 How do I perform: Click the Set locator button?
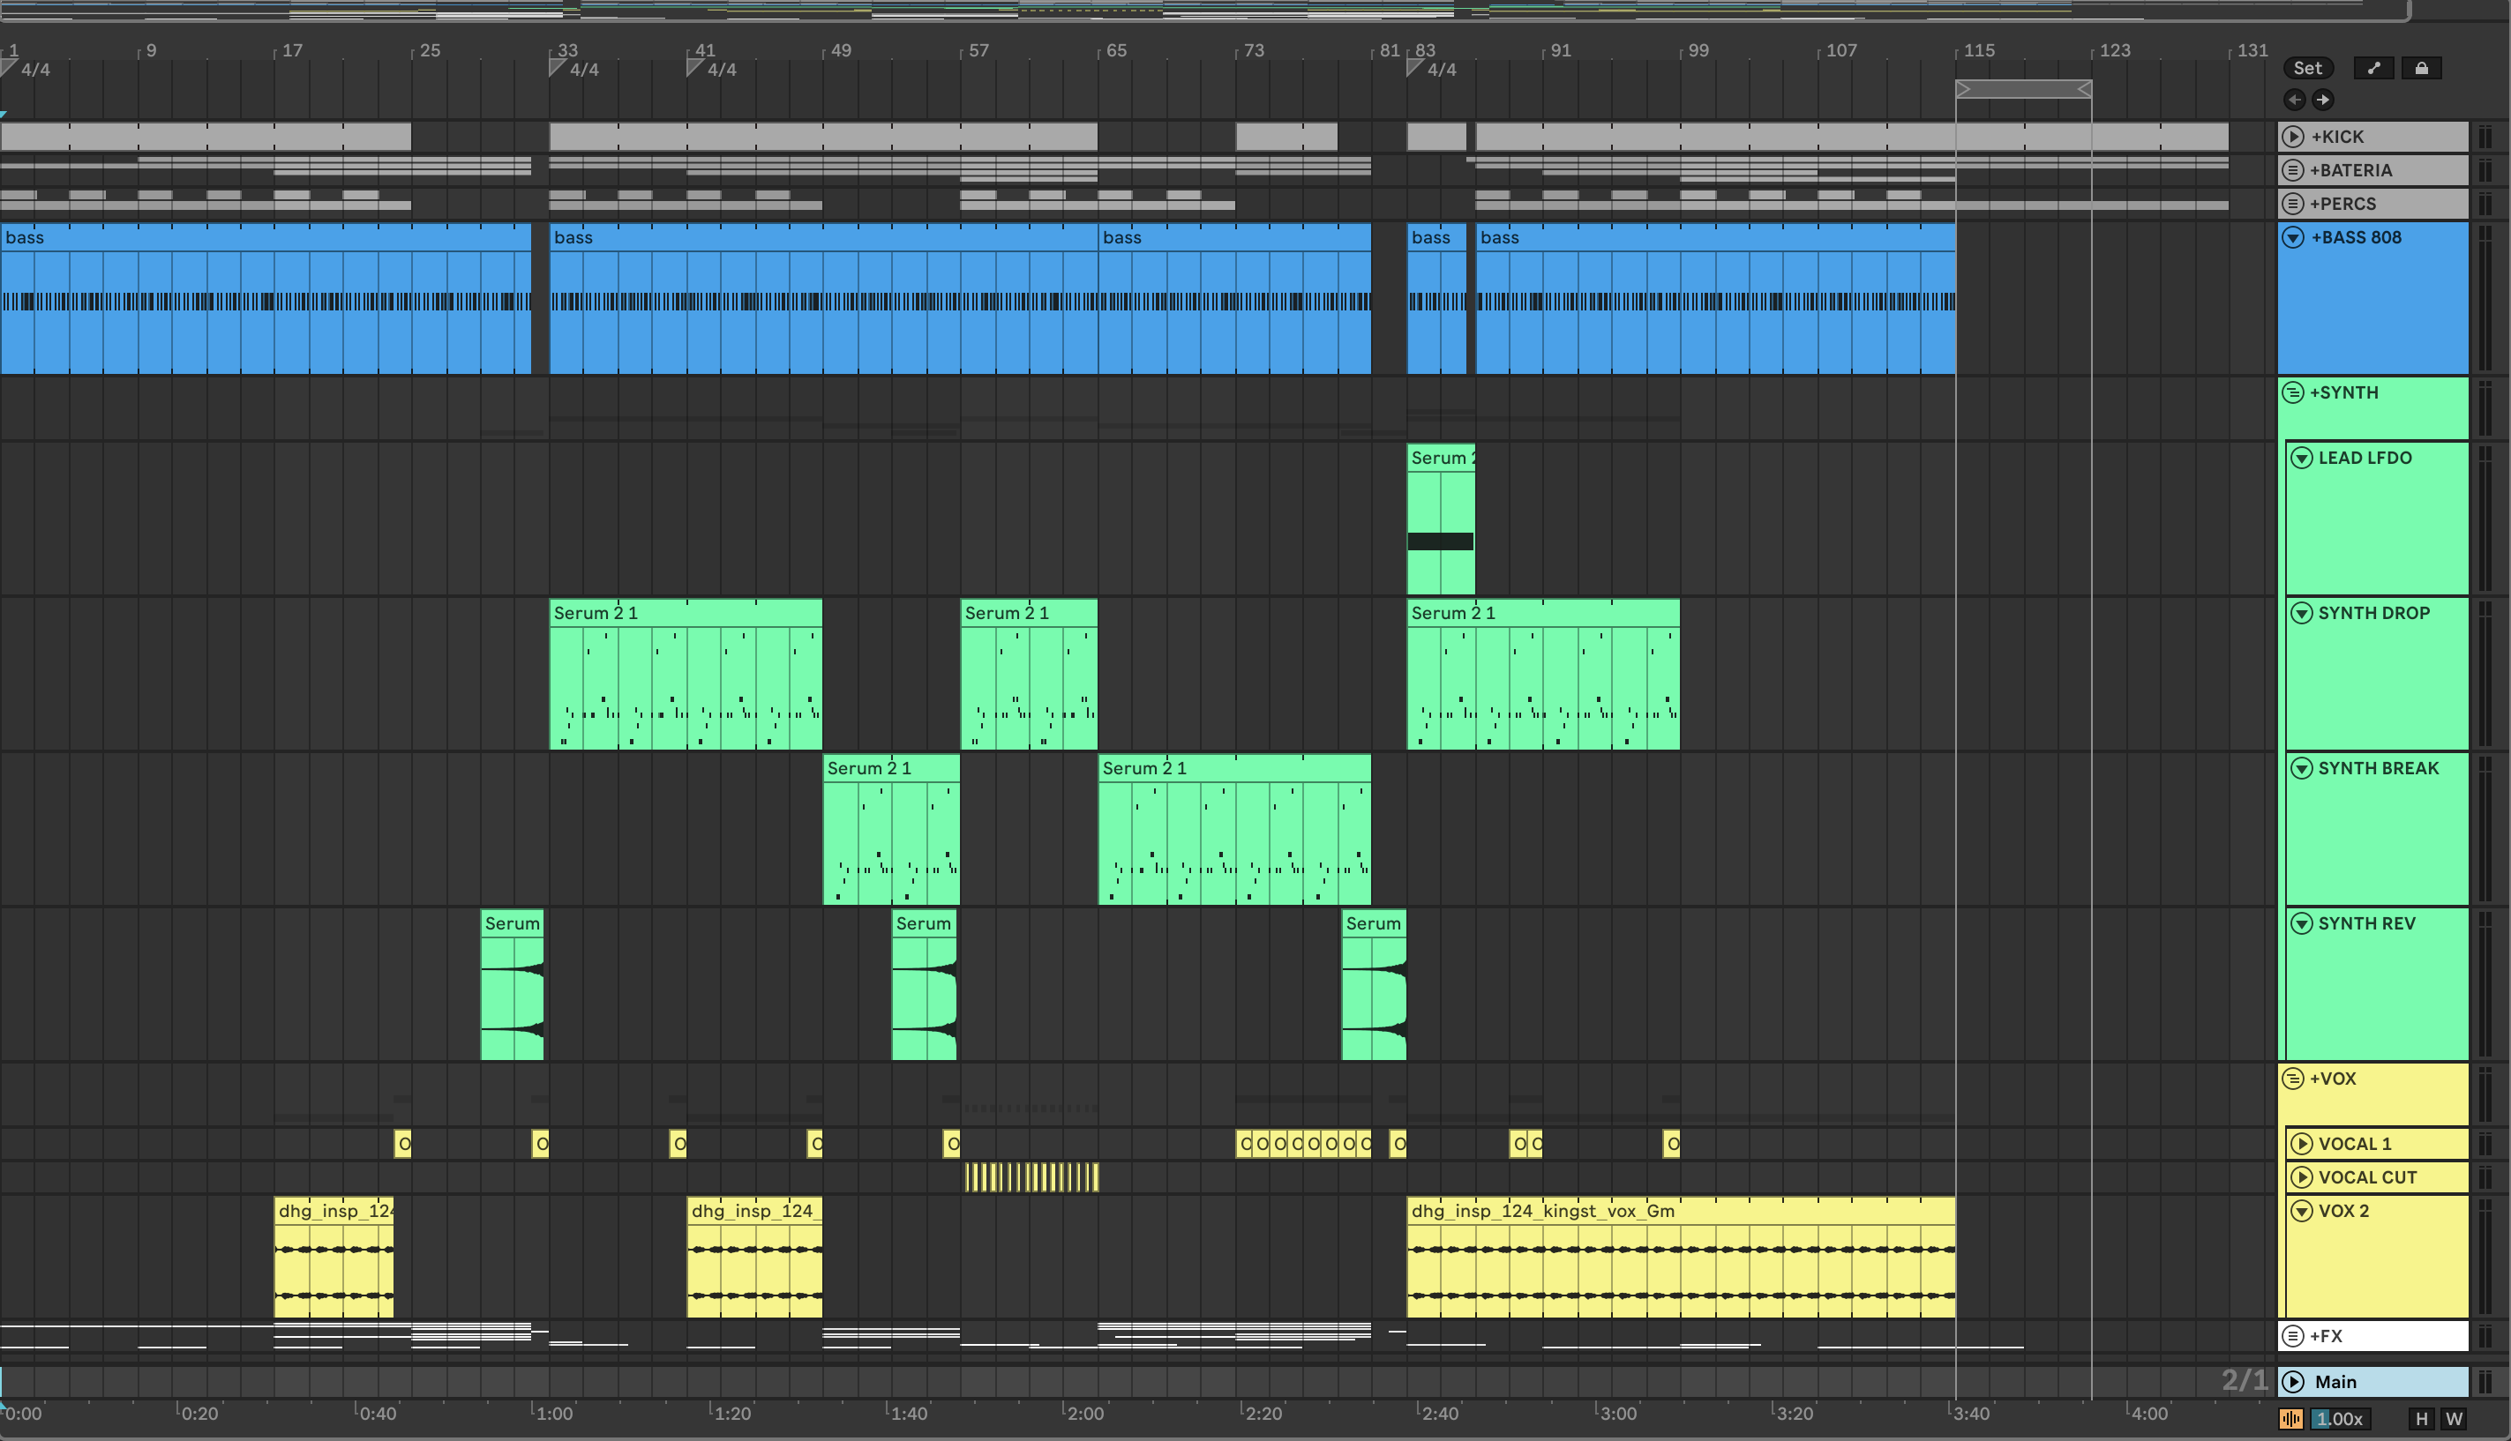2307,68
